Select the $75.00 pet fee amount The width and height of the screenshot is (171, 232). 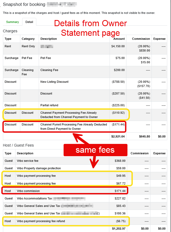coord(120,58)
